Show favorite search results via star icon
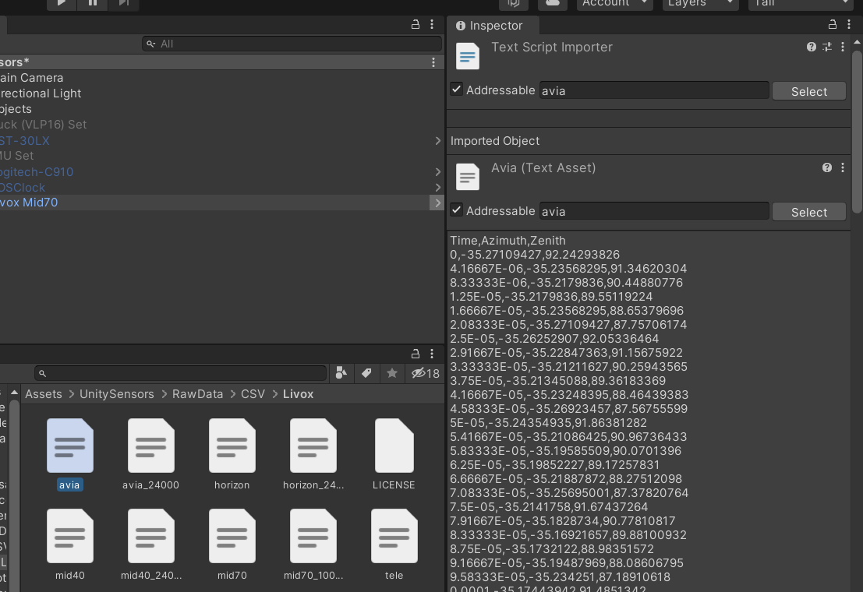863x592 pixels. coord(393,373)
